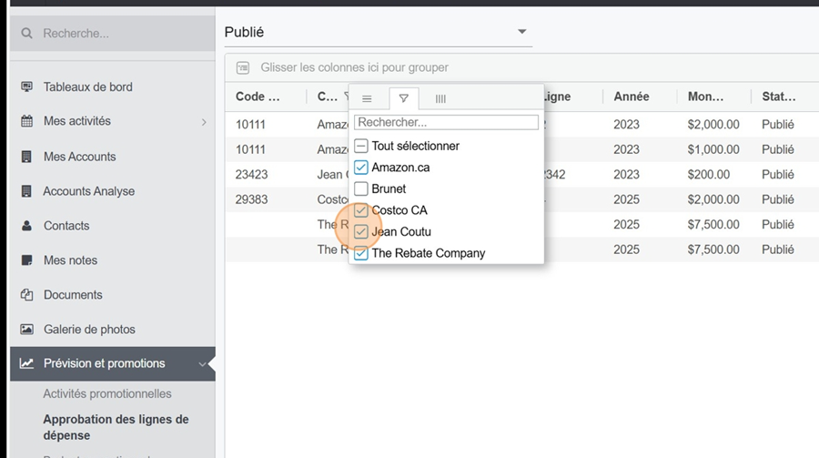The image size is (819, 458).
Task: Click the Accounts Analyse building icon
Action: click(26, 191)
